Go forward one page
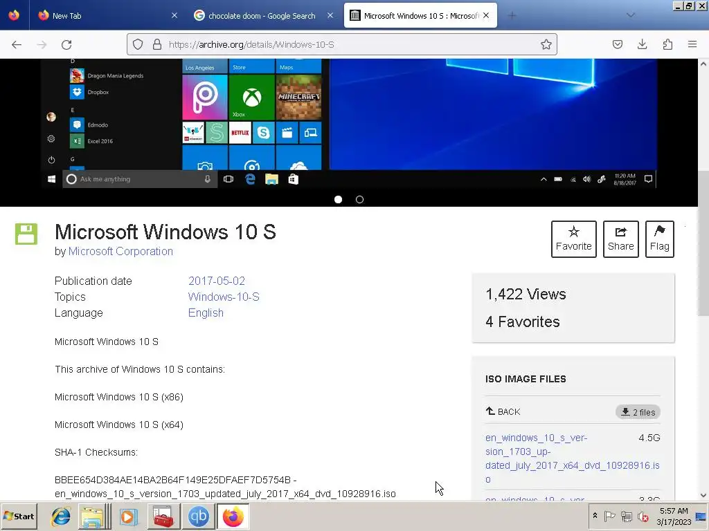Viewport: 709px width, 531px height. tap(42, 45)
